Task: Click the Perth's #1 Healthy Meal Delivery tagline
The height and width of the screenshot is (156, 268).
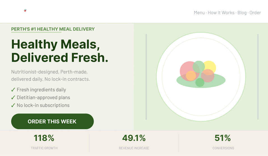Action: point(53,29)
